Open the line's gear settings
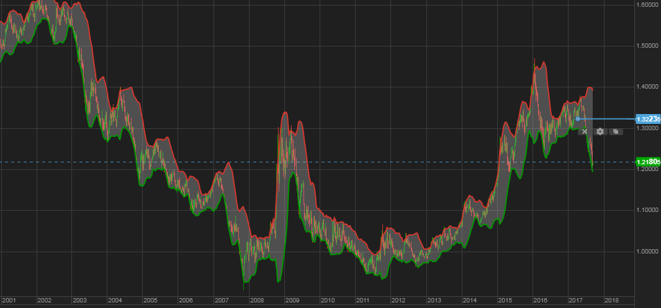The image size is (661, 308). [x=600, y=132]
